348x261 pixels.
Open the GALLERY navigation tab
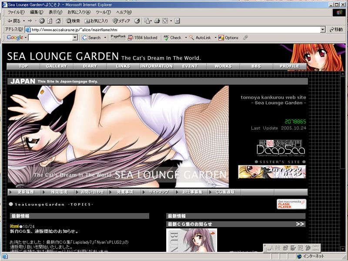click(57, 66)
